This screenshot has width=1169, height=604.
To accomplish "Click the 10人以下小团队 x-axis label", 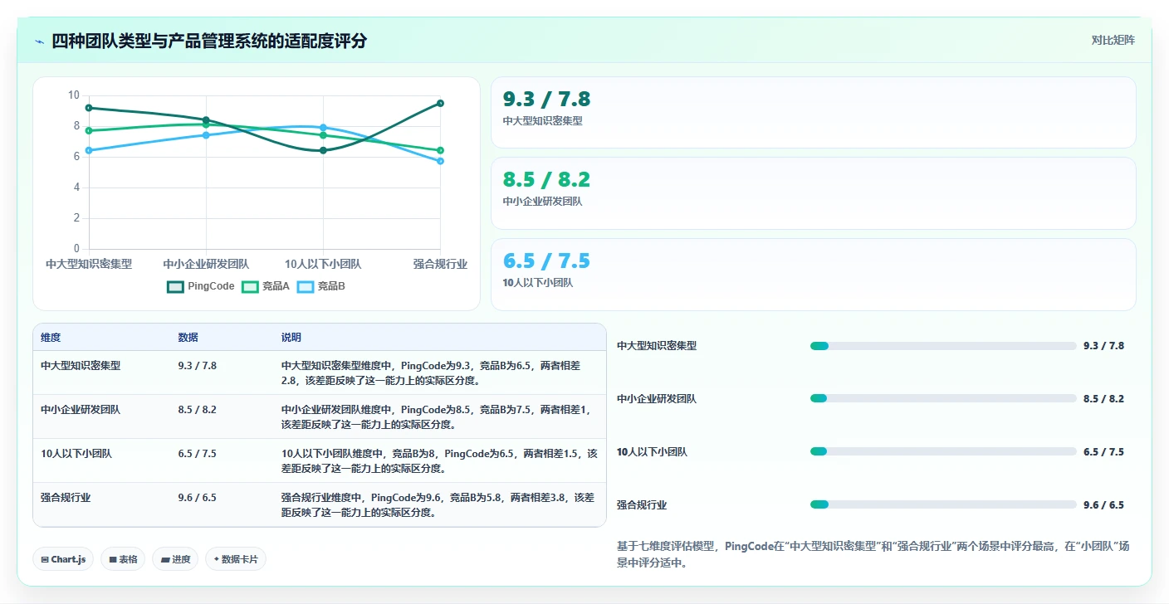I will pyautogui.click(x=323, y=264).
